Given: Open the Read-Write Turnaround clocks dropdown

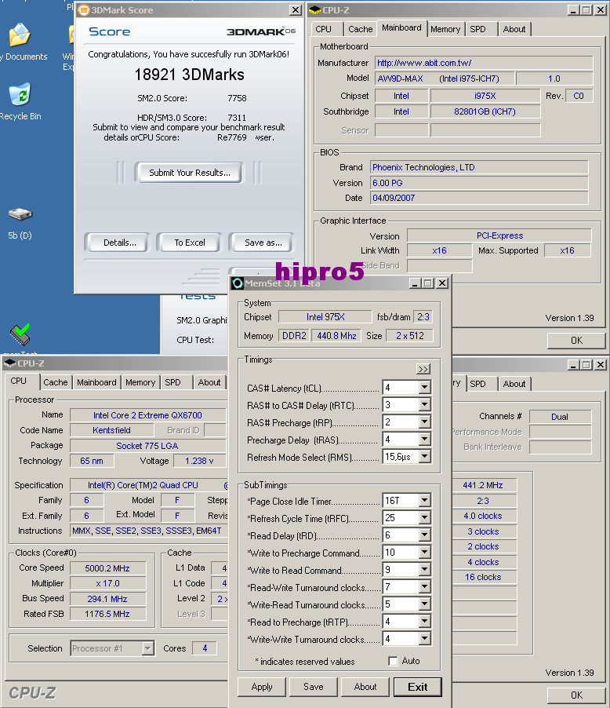Looking at the screenshot, I should pyautogui.click(x=424, y=586).
